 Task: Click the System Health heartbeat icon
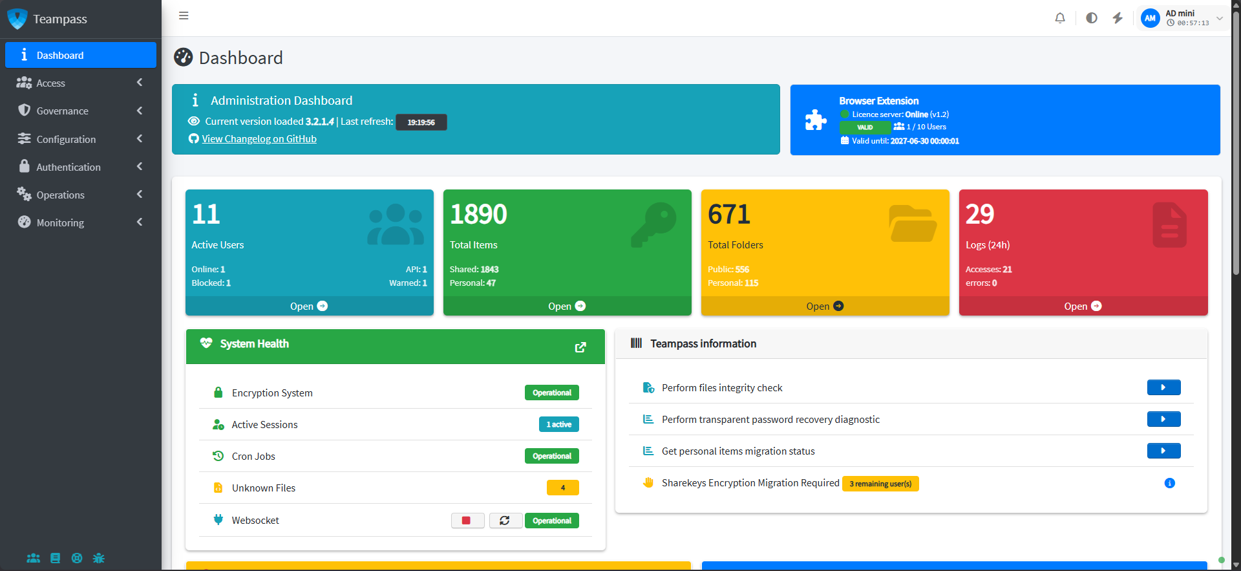(x=206, y=343)
